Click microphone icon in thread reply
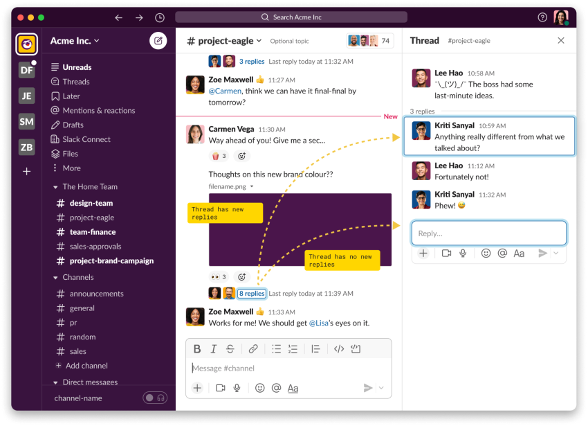The width and height of the screenshot is (588, 426). coord(463,254)
